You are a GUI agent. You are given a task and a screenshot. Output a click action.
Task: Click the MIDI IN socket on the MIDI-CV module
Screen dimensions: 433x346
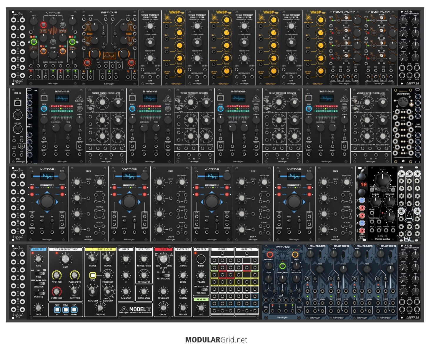pyautogui.click(x=18, y=115)
